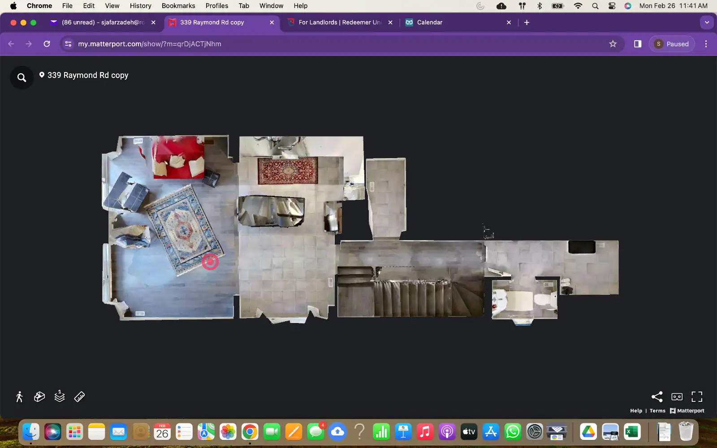Enter VR mode with headset icon

pyautogui.click(x=677, y=396)
